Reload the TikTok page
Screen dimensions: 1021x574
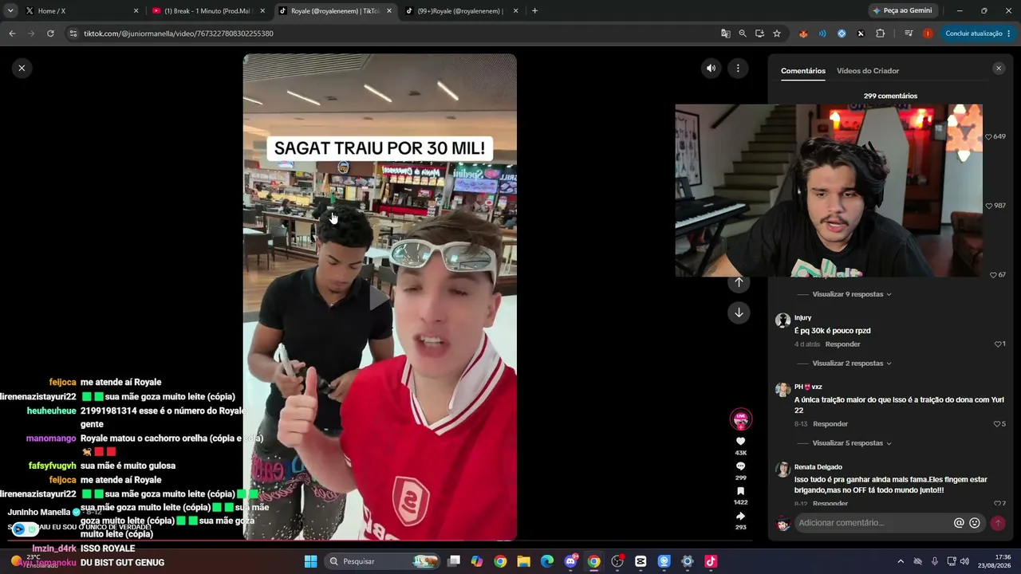click(50, 33)
